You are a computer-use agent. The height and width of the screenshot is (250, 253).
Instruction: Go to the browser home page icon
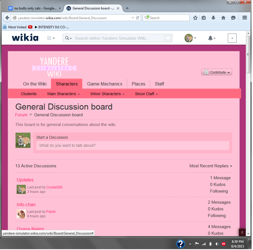[x=223, y=18]
